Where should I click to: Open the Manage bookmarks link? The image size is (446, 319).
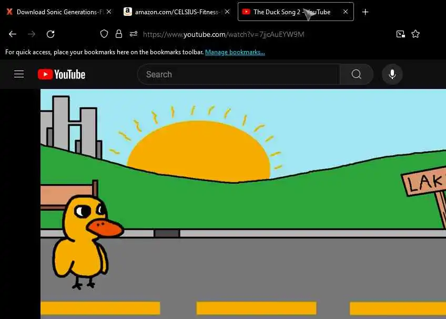pos(235,52)
